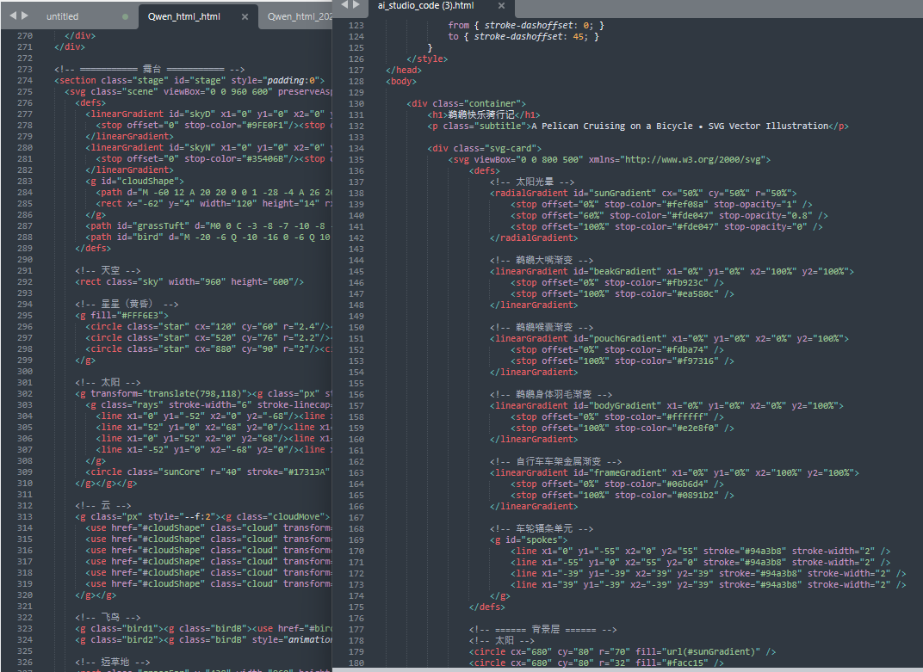Select the Qwen_html_.html tab
Viewport: 923px width, 672px height.
click(184, 16)
